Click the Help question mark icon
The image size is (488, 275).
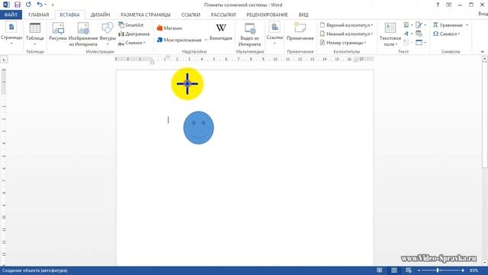click(438, 5)
